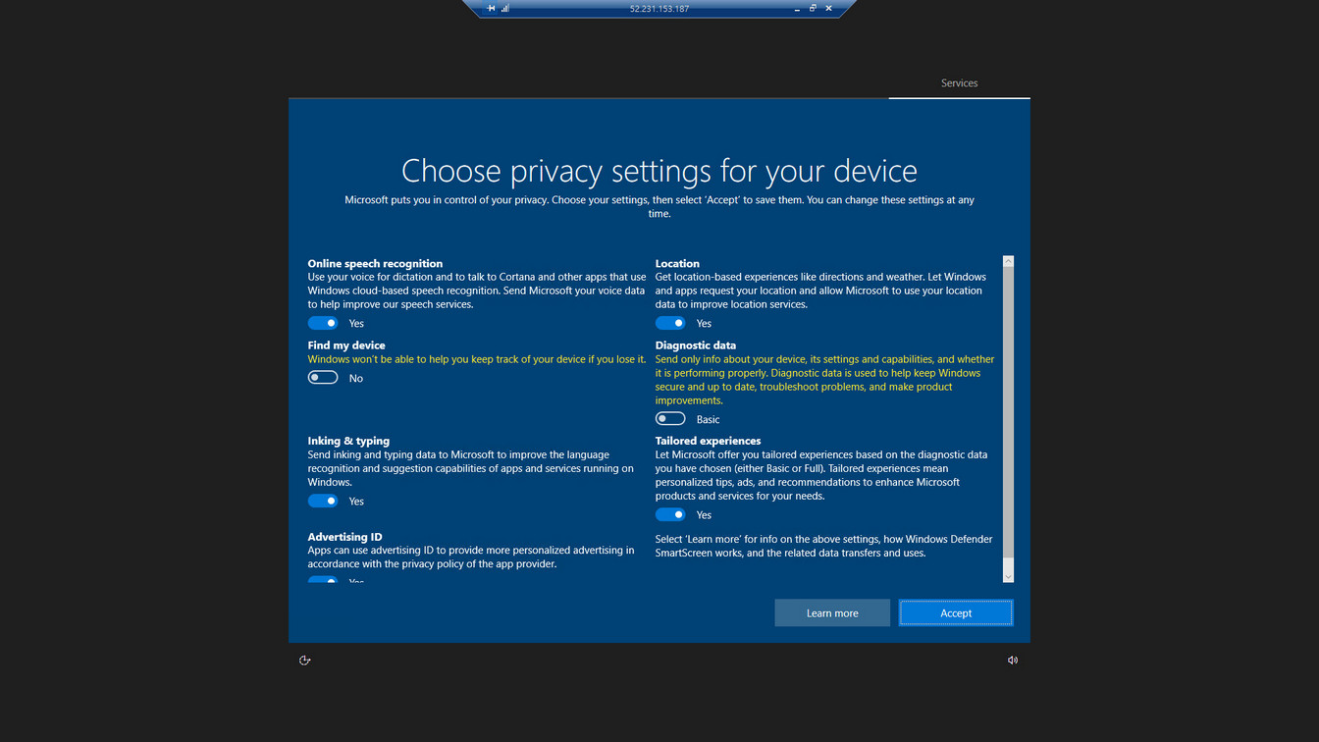Click the 'Find my device' heading

(346, 345)
